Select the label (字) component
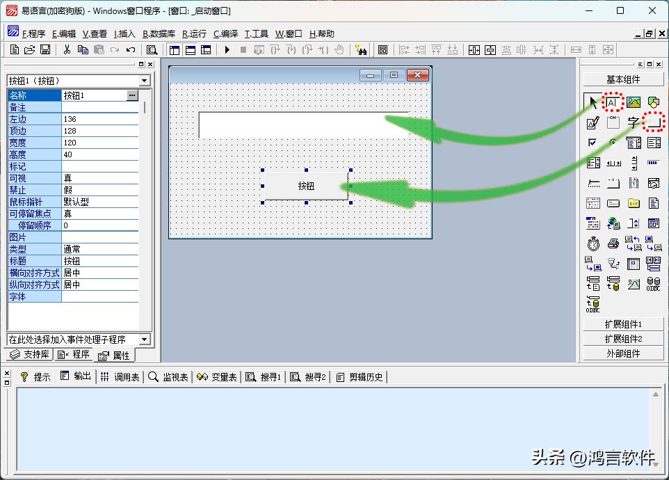Viewport: 669px width, 480px height. pos(633,123)
